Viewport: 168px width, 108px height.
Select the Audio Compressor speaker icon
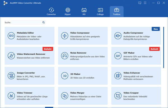click(x=118, y=36)
